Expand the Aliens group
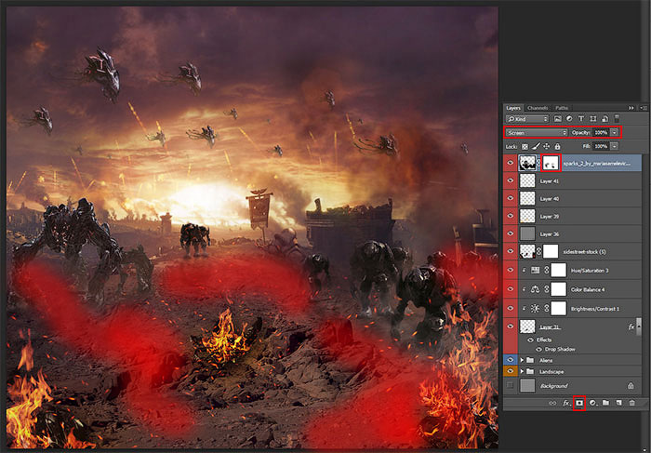The image size is (651, 453). (523, 360)
